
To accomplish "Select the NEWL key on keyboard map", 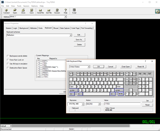I will [x=121, y=94].
